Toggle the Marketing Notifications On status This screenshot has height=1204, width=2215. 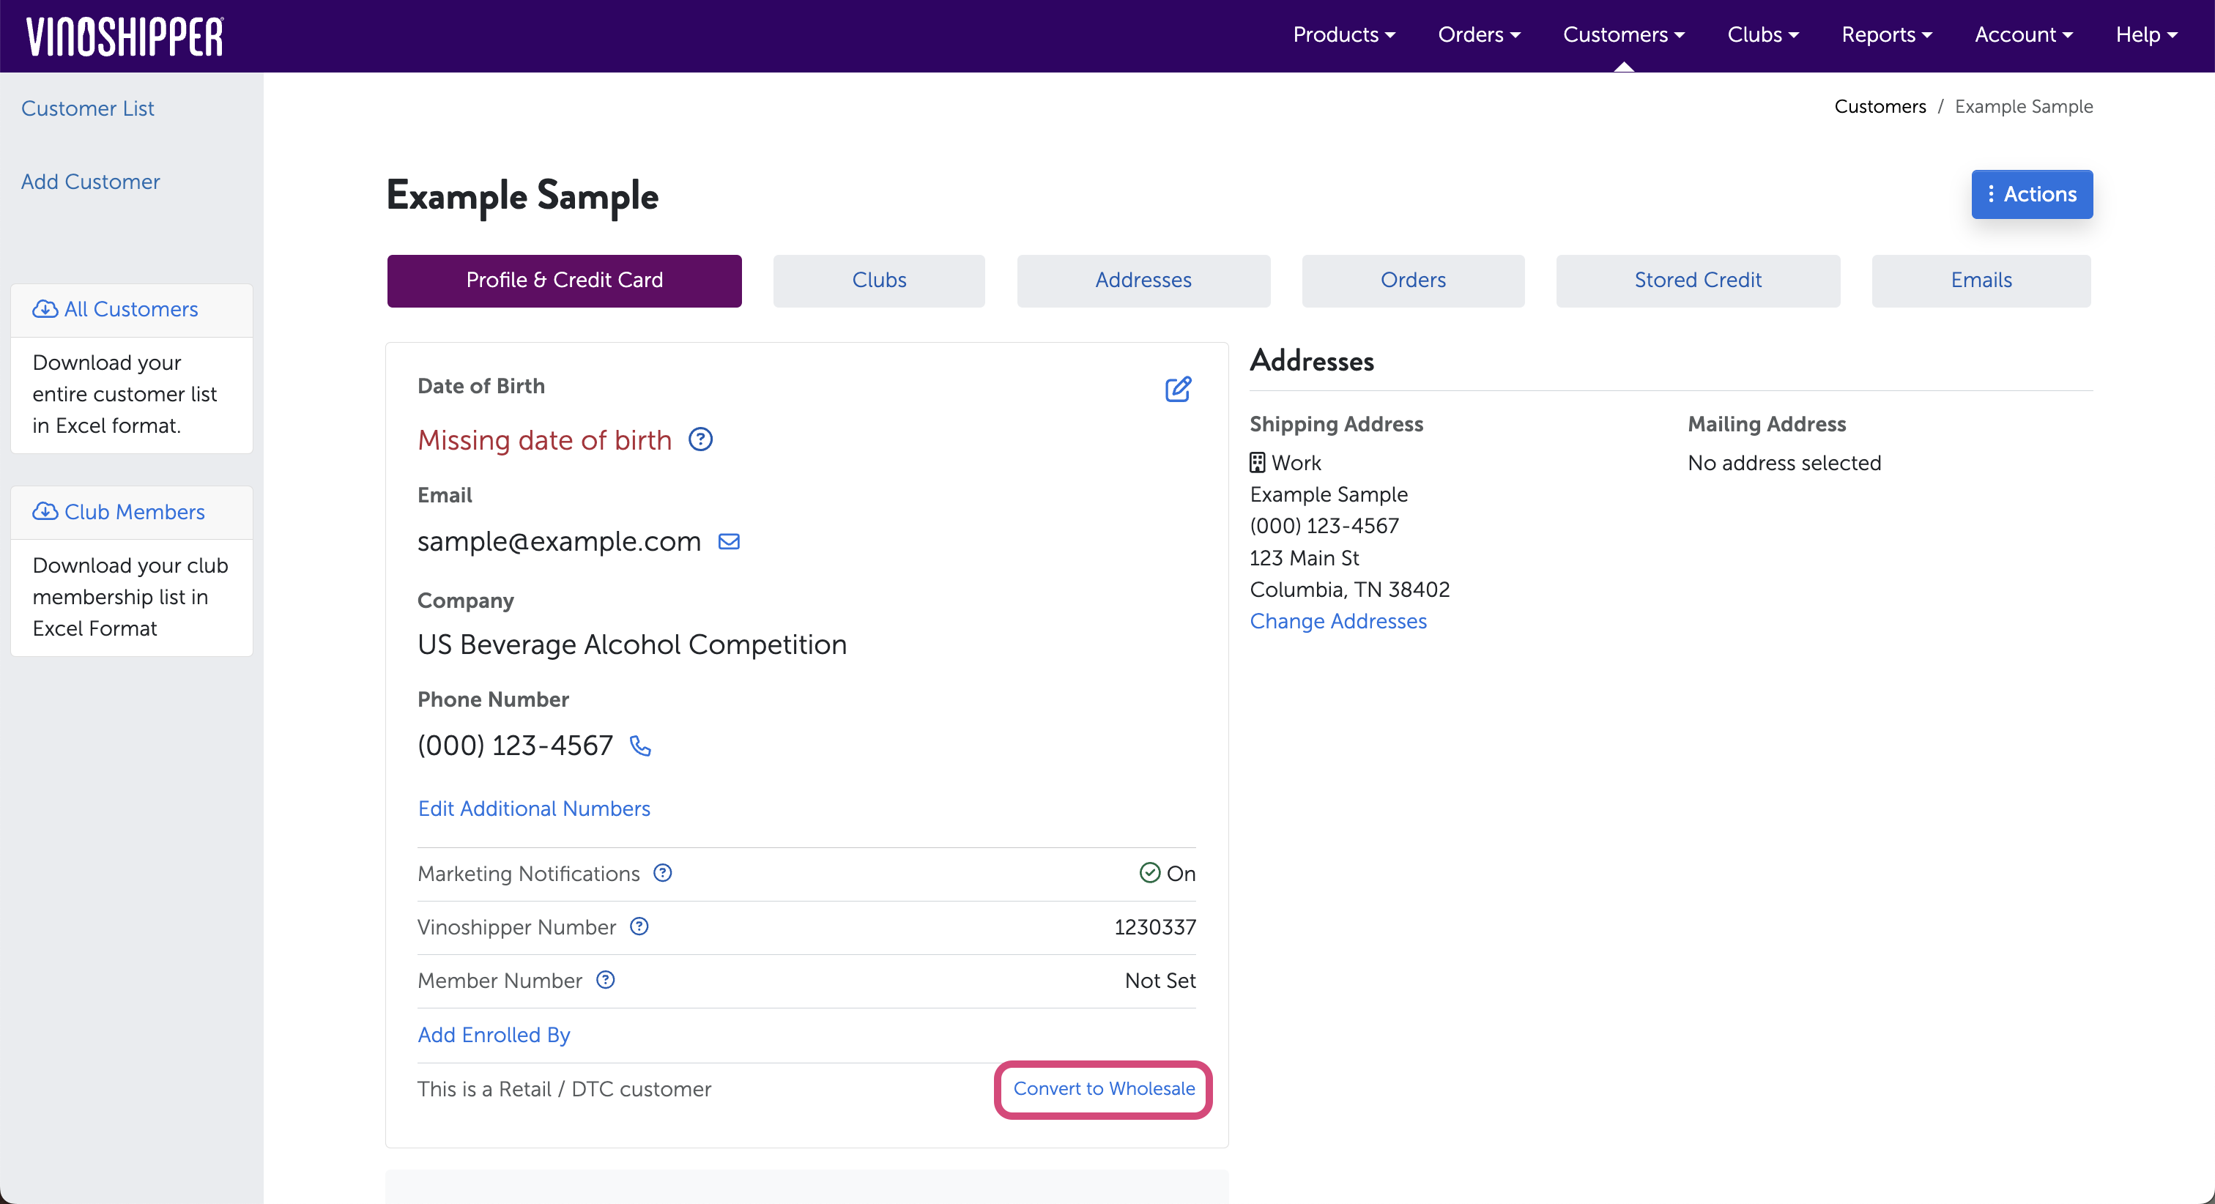point(1167,873)
